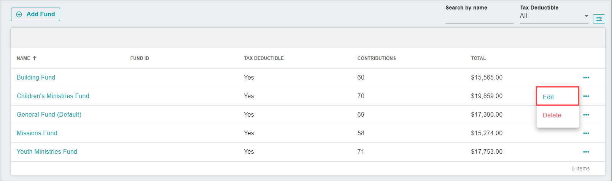Select the All value in Tax Deductible filter
Screen dimensions: 612x181
[x=523, y=16]
